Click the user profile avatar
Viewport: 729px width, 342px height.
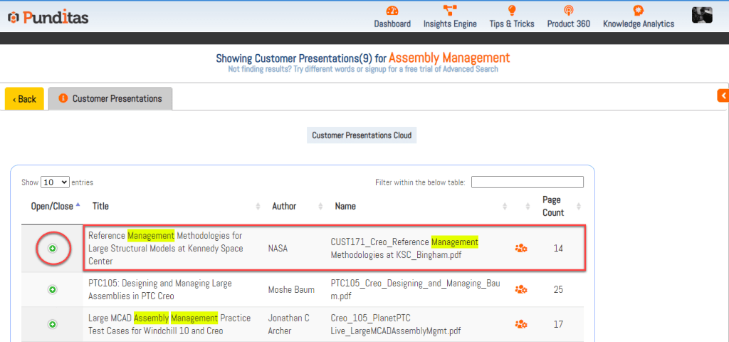pyautogui.click(x=702, y=15)
